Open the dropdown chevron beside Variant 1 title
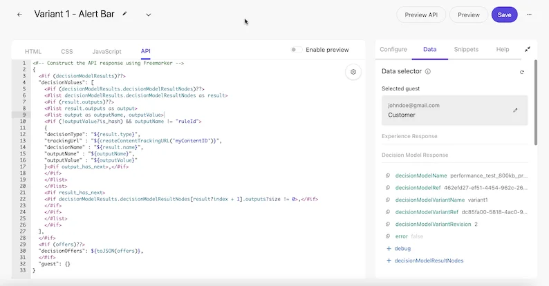This screenshot has width=549, height=286. pyautogui.click(x=149, y=15)
